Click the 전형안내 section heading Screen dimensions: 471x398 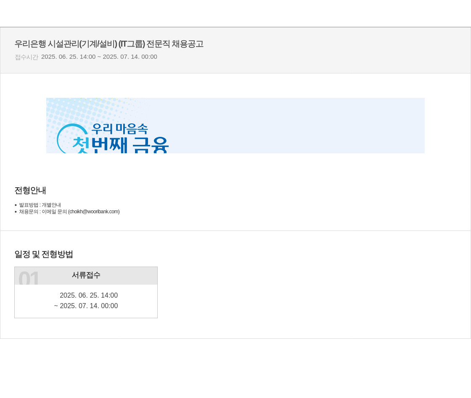pyautogui.click(x=30, y=191)
